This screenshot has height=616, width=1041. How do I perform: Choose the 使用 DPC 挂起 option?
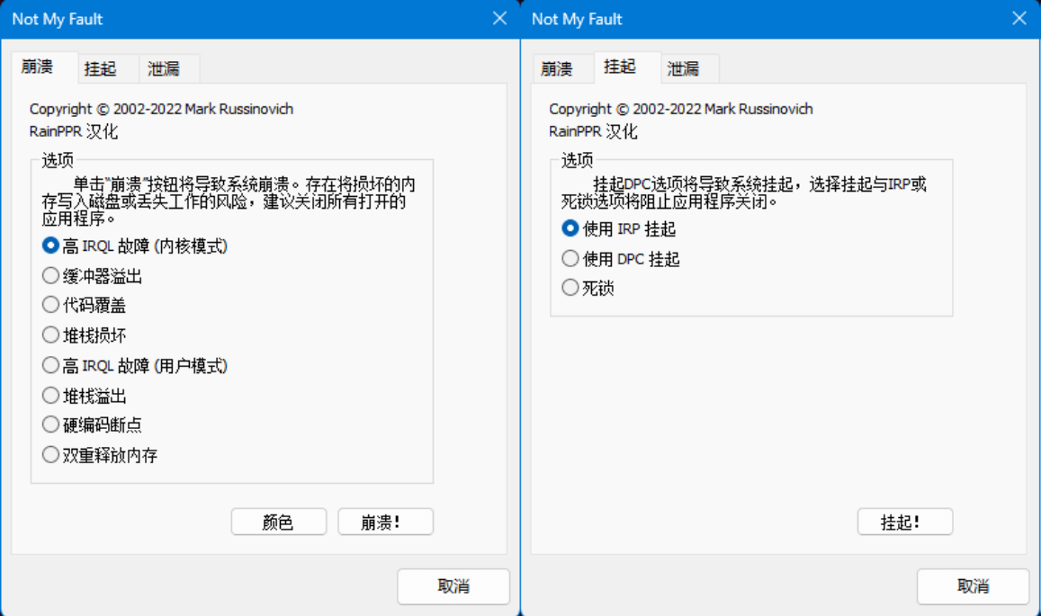coord(570,257)
